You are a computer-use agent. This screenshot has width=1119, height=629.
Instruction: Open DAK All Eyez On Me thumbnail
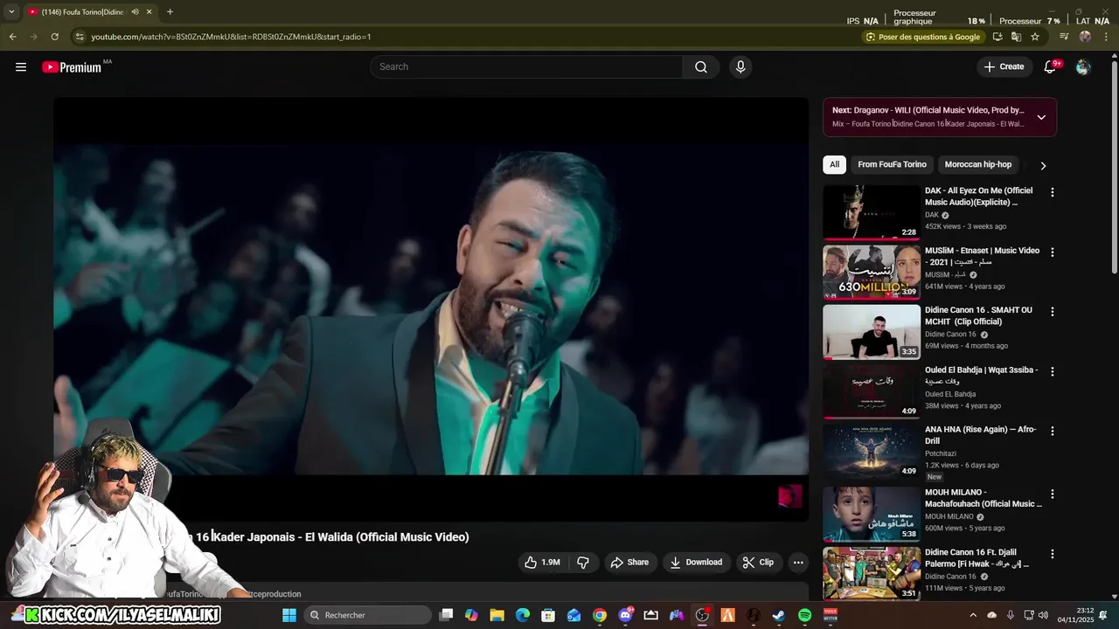point(872,211)
